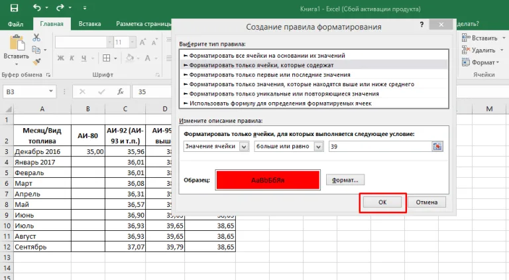The height and width of the screenshot is (280, 509).
Task: Open the undo history dropdown arrow
Action: click(x=47, y=8)
